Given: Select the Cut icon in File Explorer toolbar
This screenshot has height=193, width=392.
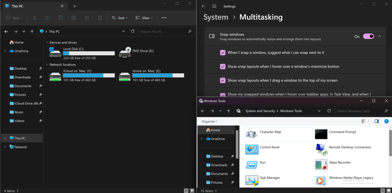Looking at the screenshot, I should tap(34, 18).
